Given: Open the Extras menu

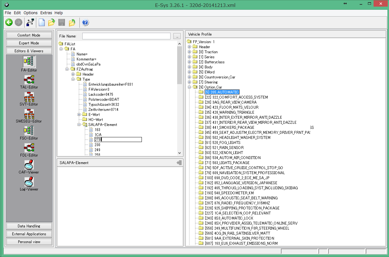Looking at the screenshot, I should tap(46, 13).
